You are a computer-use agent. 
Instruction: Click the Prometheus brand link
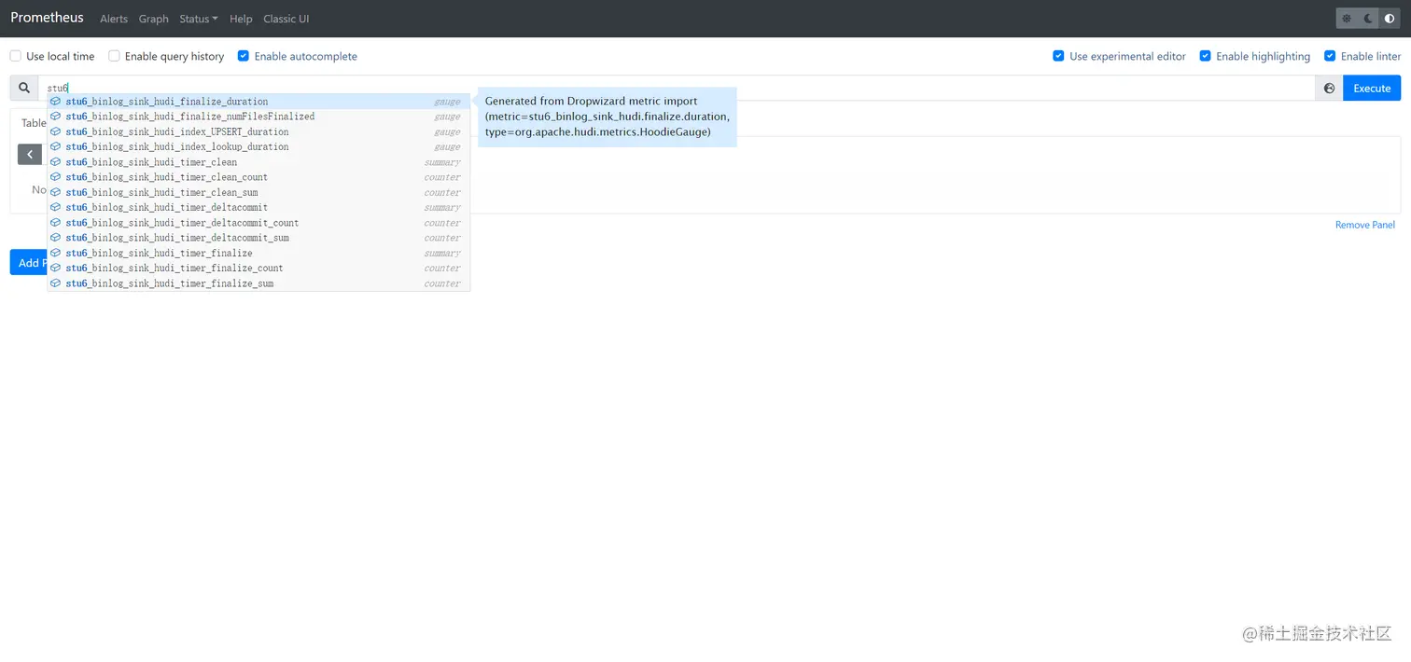point(47,18)
